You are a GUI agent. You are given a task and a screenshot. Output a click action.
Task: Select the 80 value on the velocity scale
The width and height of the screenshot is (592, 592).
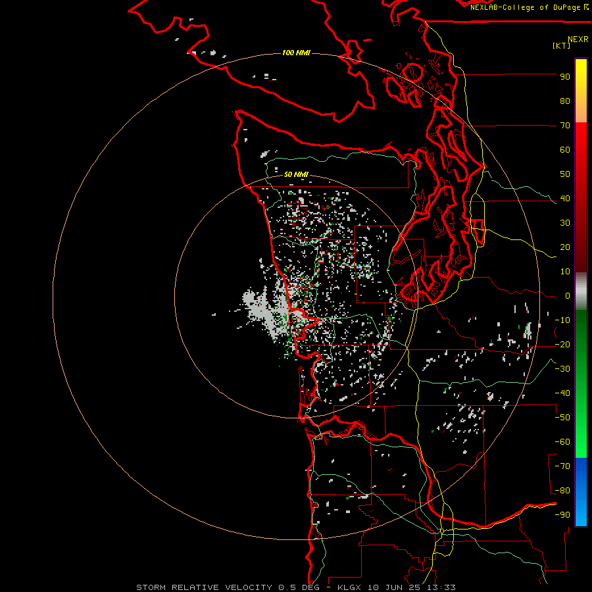click(565, 101)
